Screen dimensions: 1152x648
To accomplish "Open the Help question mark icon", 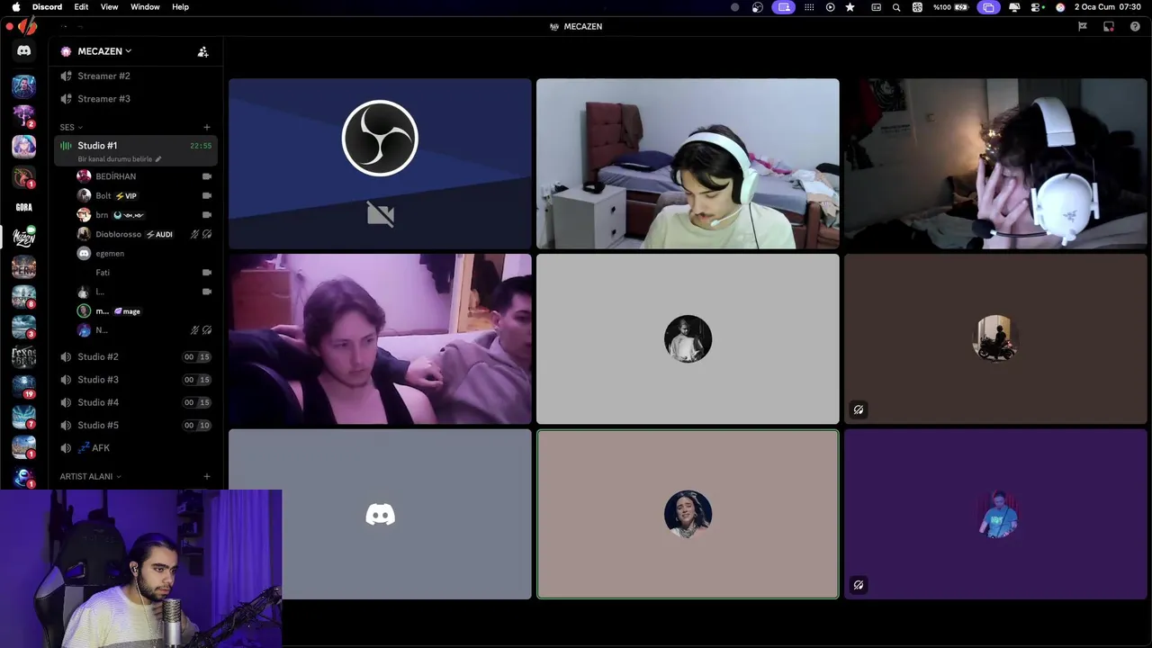I will (1135, 26).
